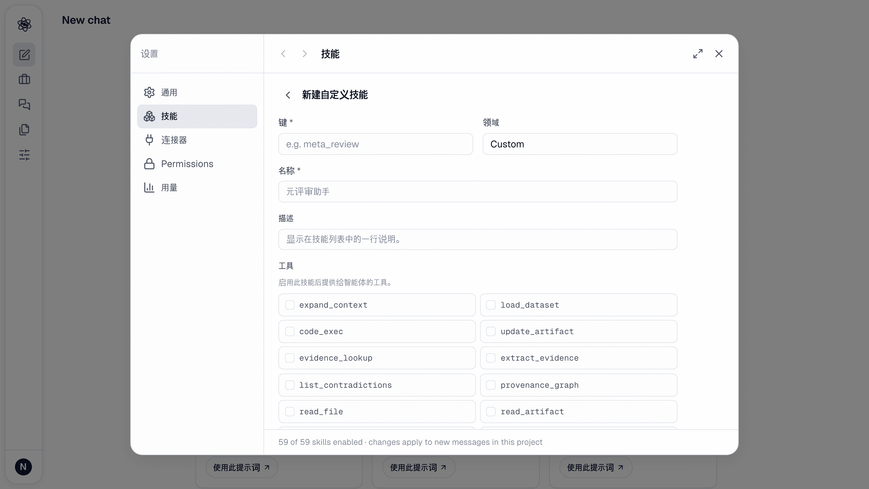
Task: Open the chat conversations icon in sidebar
Action: (24, 105)
